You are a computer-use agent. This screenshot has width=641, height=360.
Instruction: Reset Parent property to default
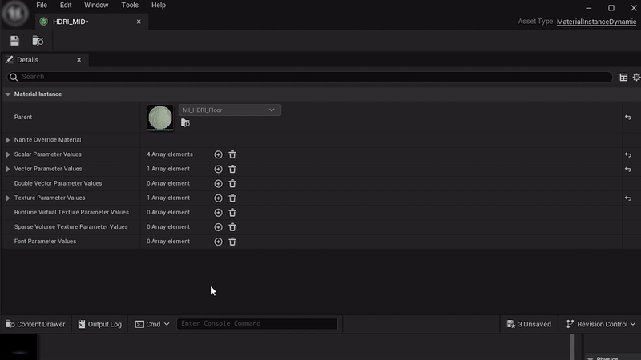coord(627,118)
